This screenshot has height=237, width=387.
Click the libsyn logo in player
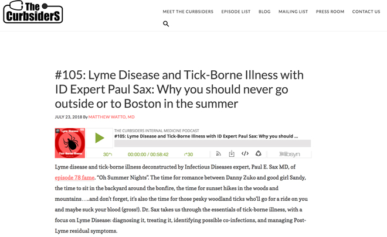point(290,154)
